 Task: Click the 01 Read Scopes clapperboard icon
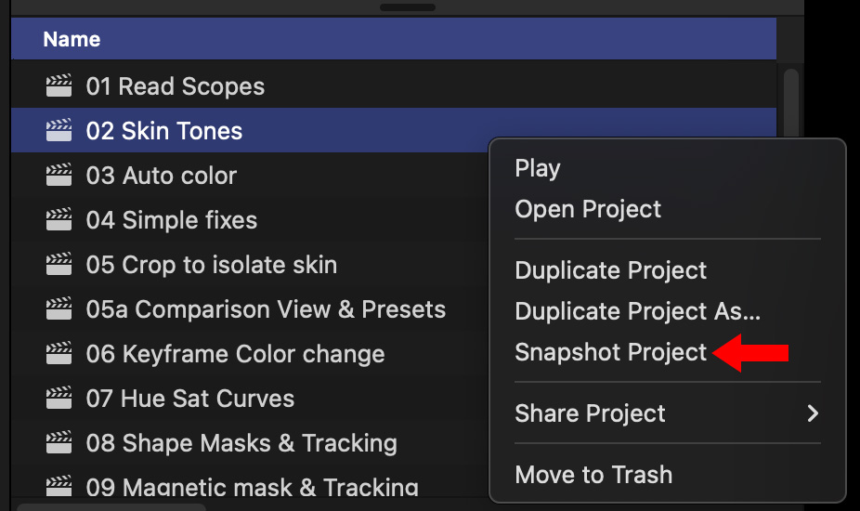59,86
